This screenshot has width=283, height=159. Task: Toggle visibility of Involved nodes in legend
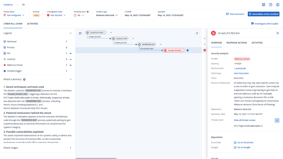coord(70,59)
